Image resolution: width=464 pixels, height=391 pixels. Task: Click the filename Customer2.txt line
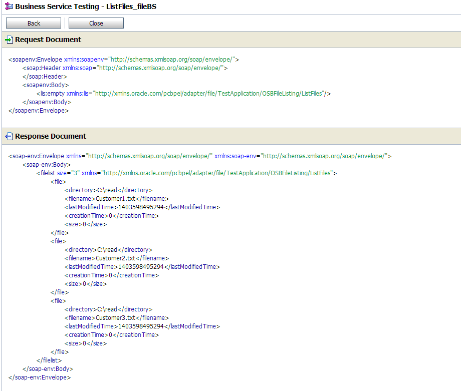[117, 258]
